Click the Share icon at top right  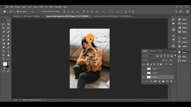tap(188, 12)
